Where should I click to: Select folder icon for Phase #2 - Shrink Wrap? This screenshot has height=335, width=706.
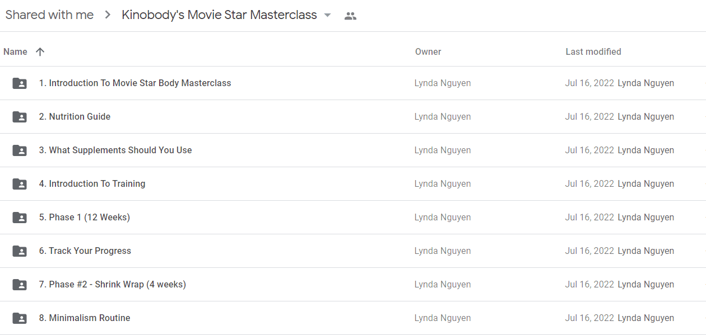(x=20, y=285)
